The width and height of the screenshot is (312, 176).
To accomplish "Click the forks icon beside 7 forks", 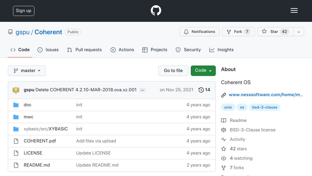I will click(x=224, y=168).
